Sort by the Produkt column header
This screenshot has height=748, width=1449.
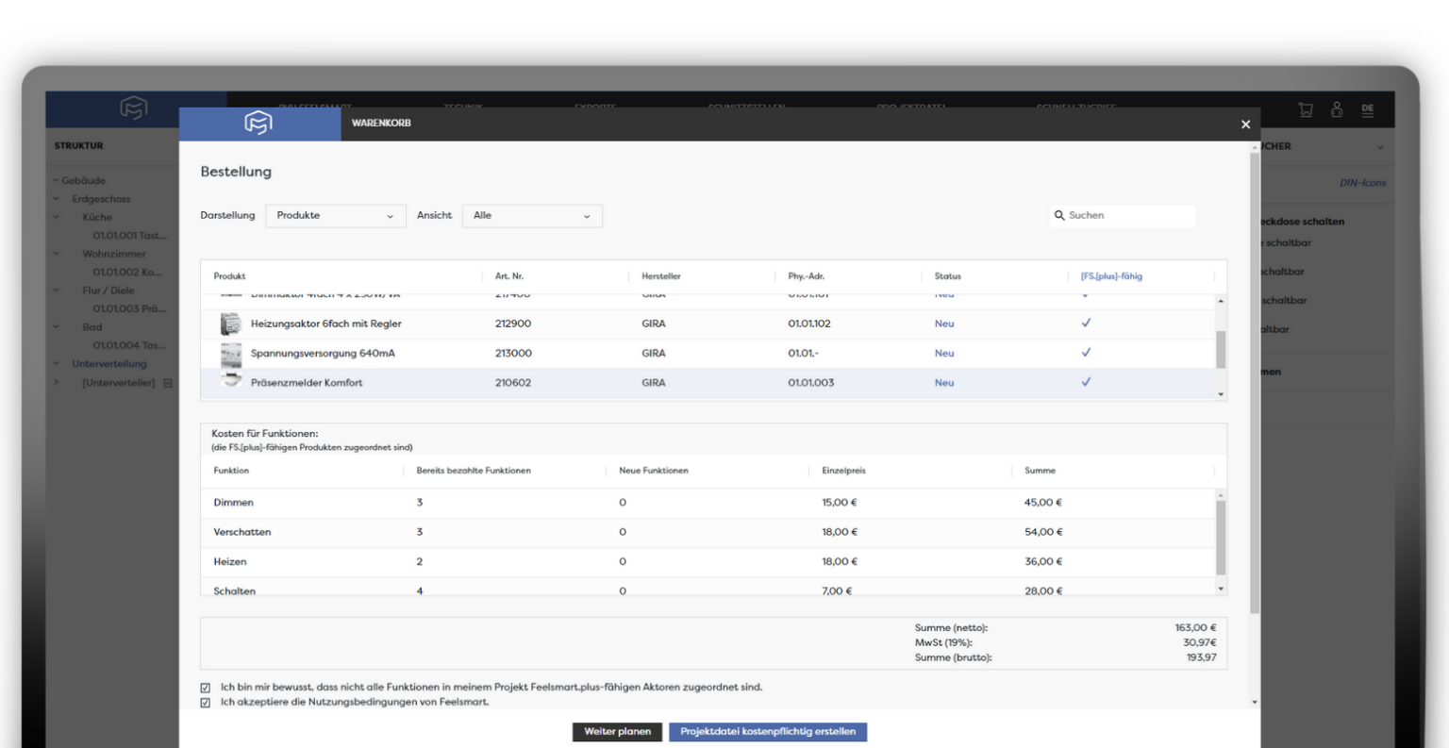[229, 276]
